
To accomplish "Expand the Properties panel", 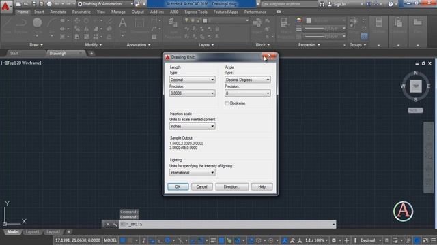I will [309, 45].
